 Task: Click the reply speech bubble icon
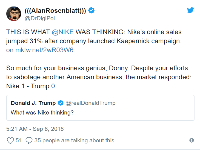coord(29,140)
